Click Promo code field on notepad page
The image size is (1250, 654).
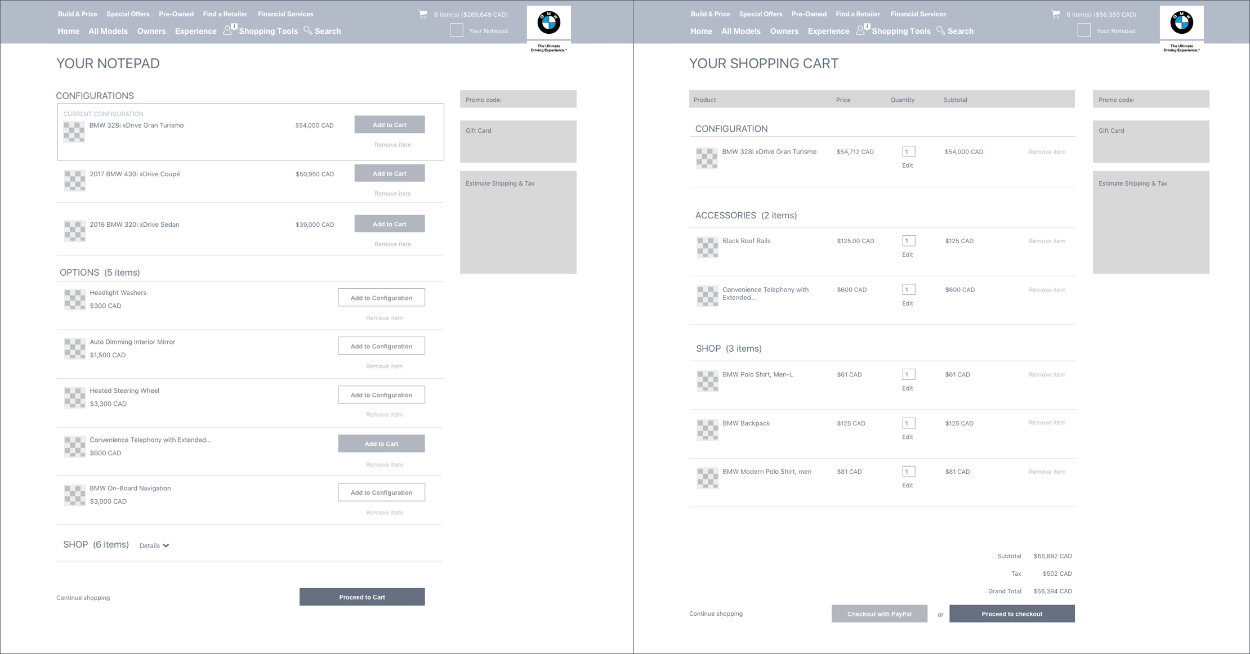517,100
